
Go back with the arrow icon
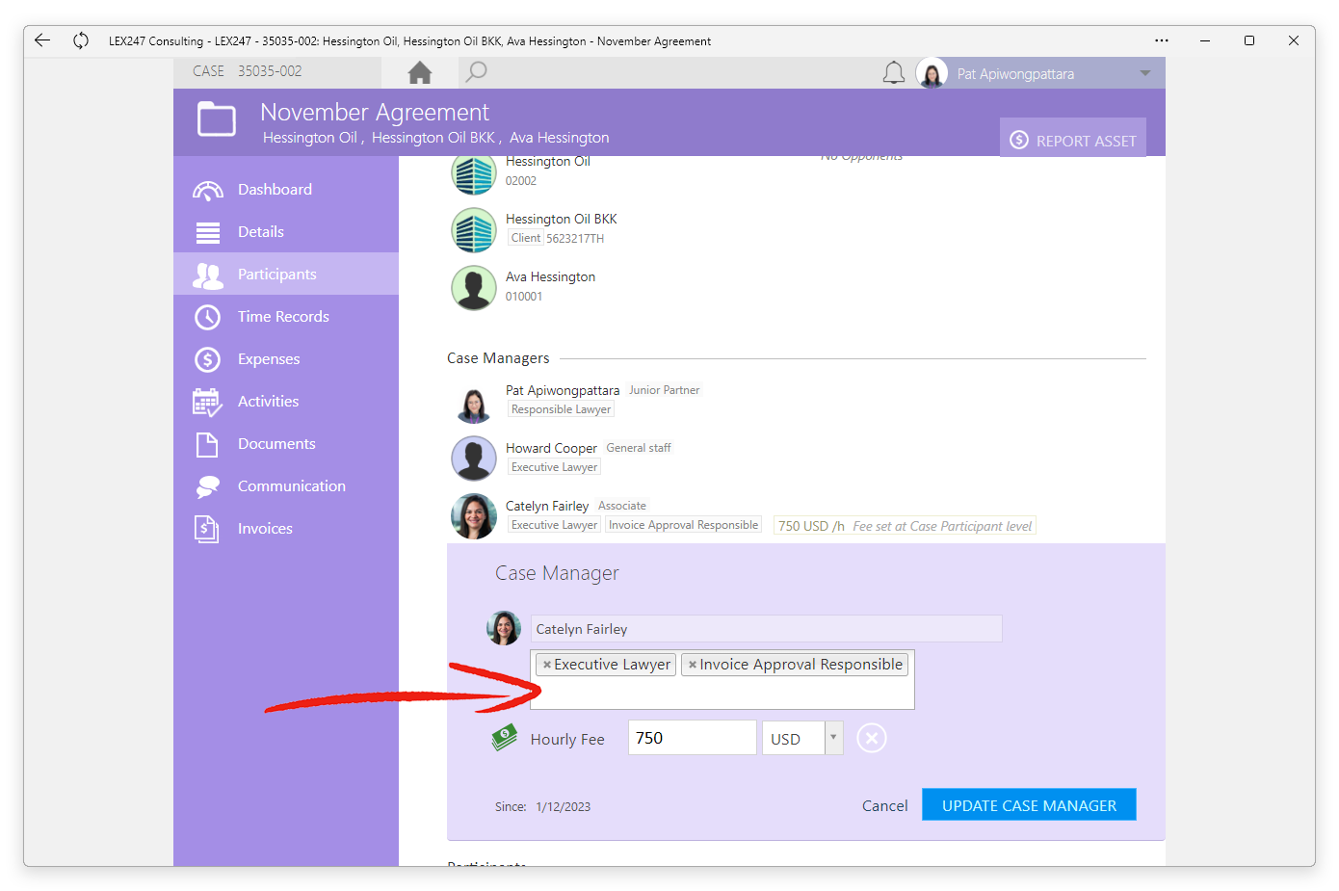[42, 40]
